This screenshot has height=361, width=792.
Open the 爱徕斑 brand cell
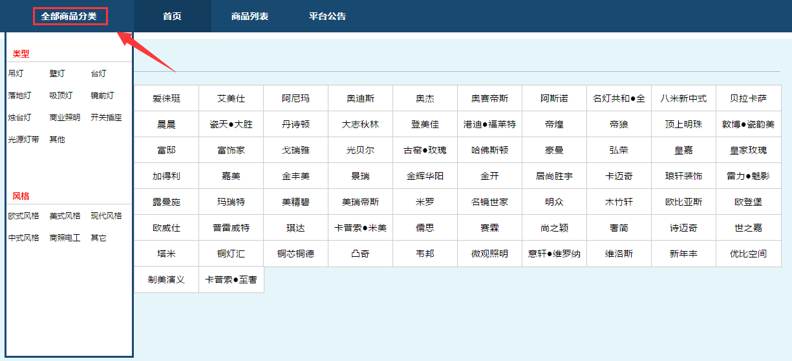[166, 98]
